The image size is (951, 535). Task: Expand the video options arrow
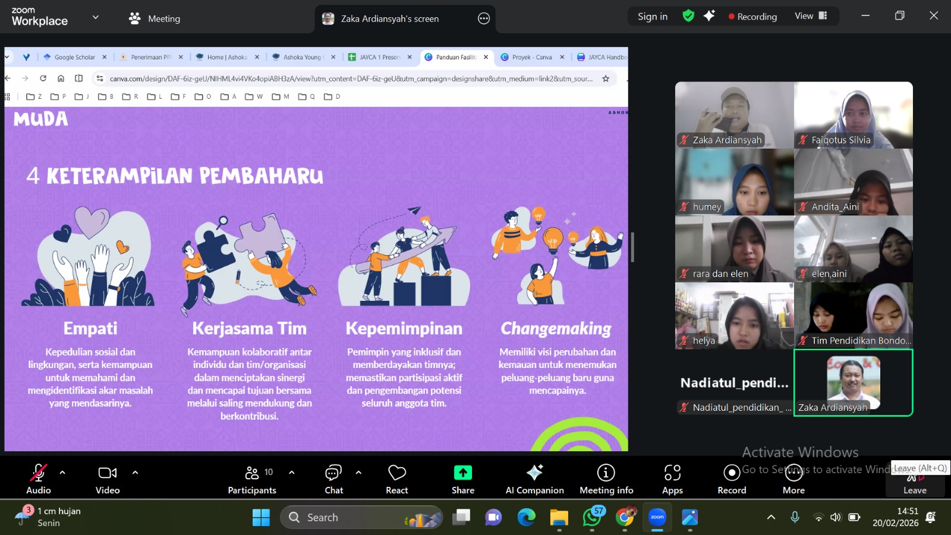click(135, 473)
